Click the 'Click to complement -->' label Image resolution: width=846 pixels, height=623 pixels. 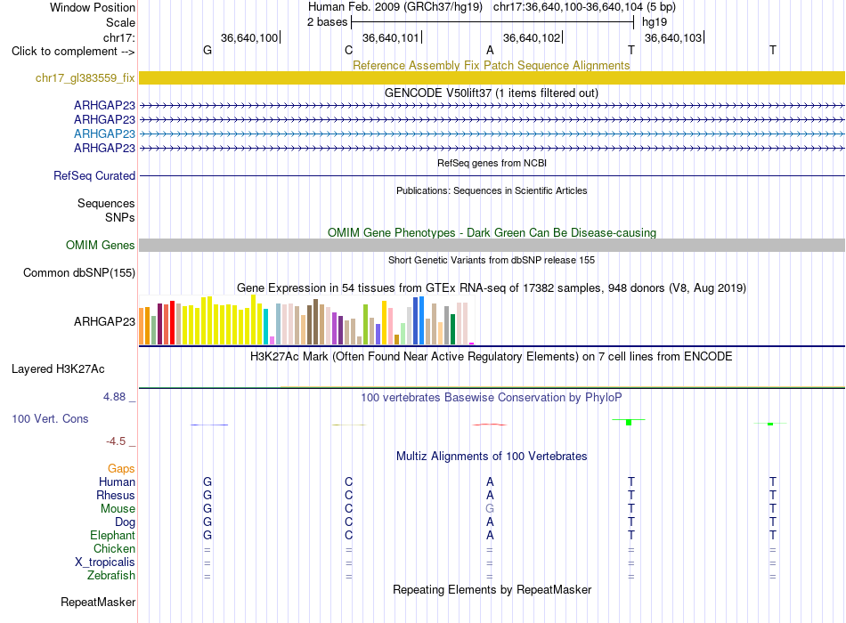click(x=73, y=52)
